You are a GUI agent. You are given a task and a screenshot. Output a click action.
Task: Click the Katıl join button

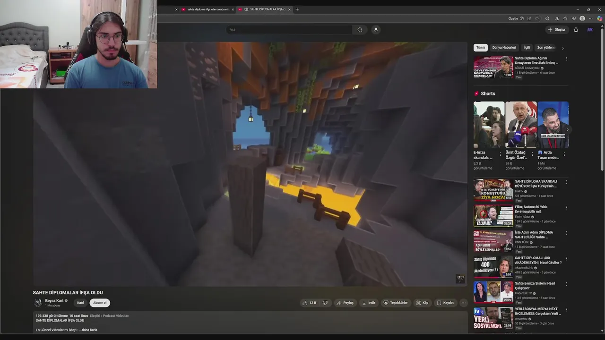point(80,303)
